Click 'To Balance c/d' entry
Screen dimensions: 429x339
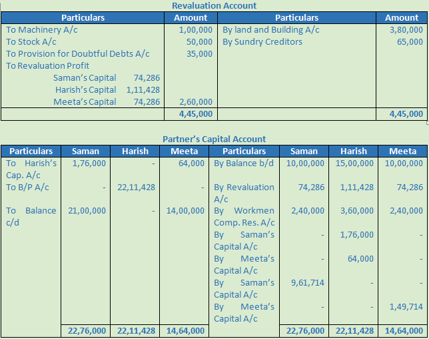click(x=31, y=216)
